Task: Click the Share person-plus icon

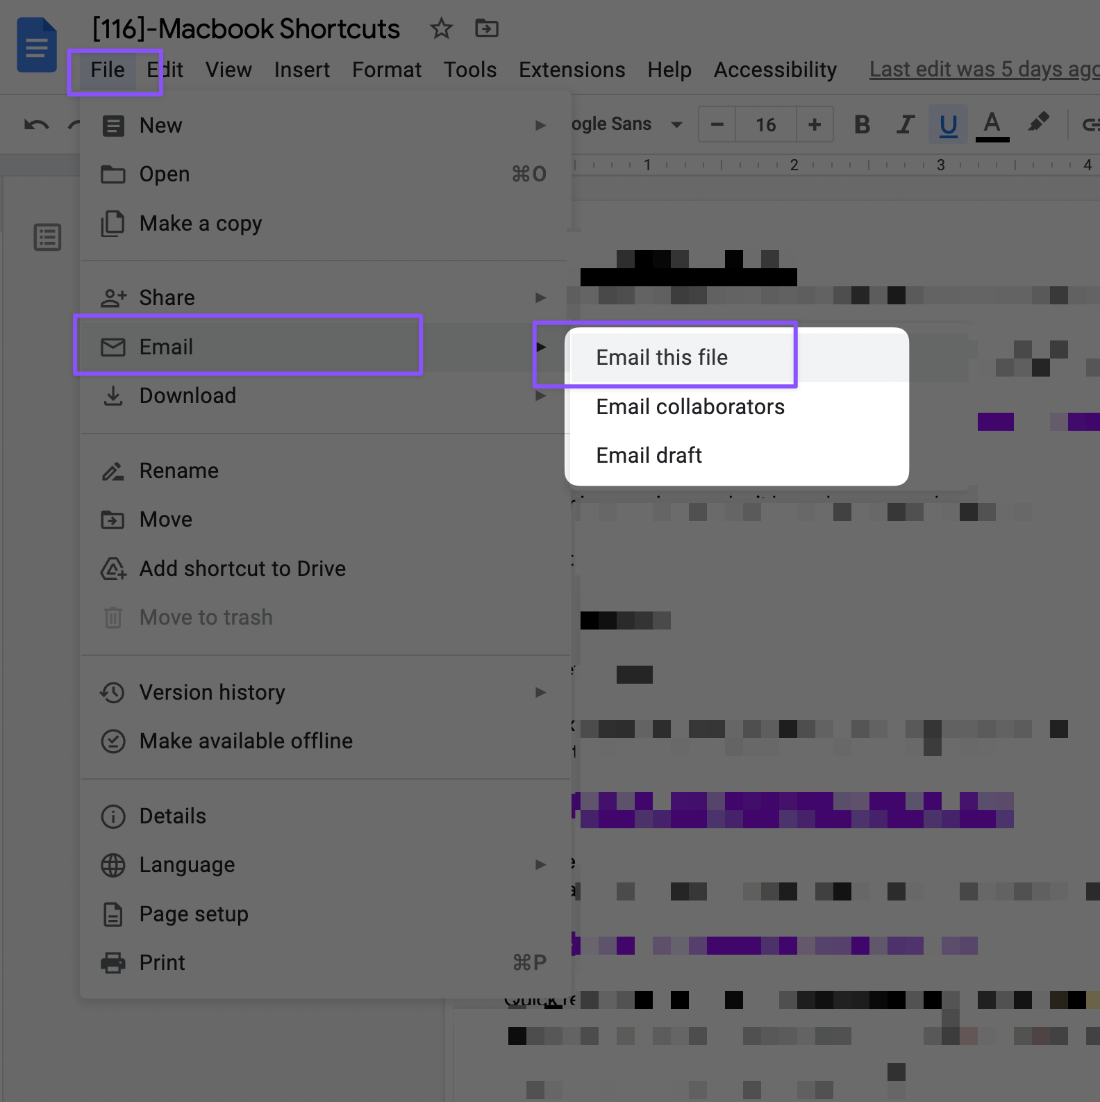Action: point(113,298)
